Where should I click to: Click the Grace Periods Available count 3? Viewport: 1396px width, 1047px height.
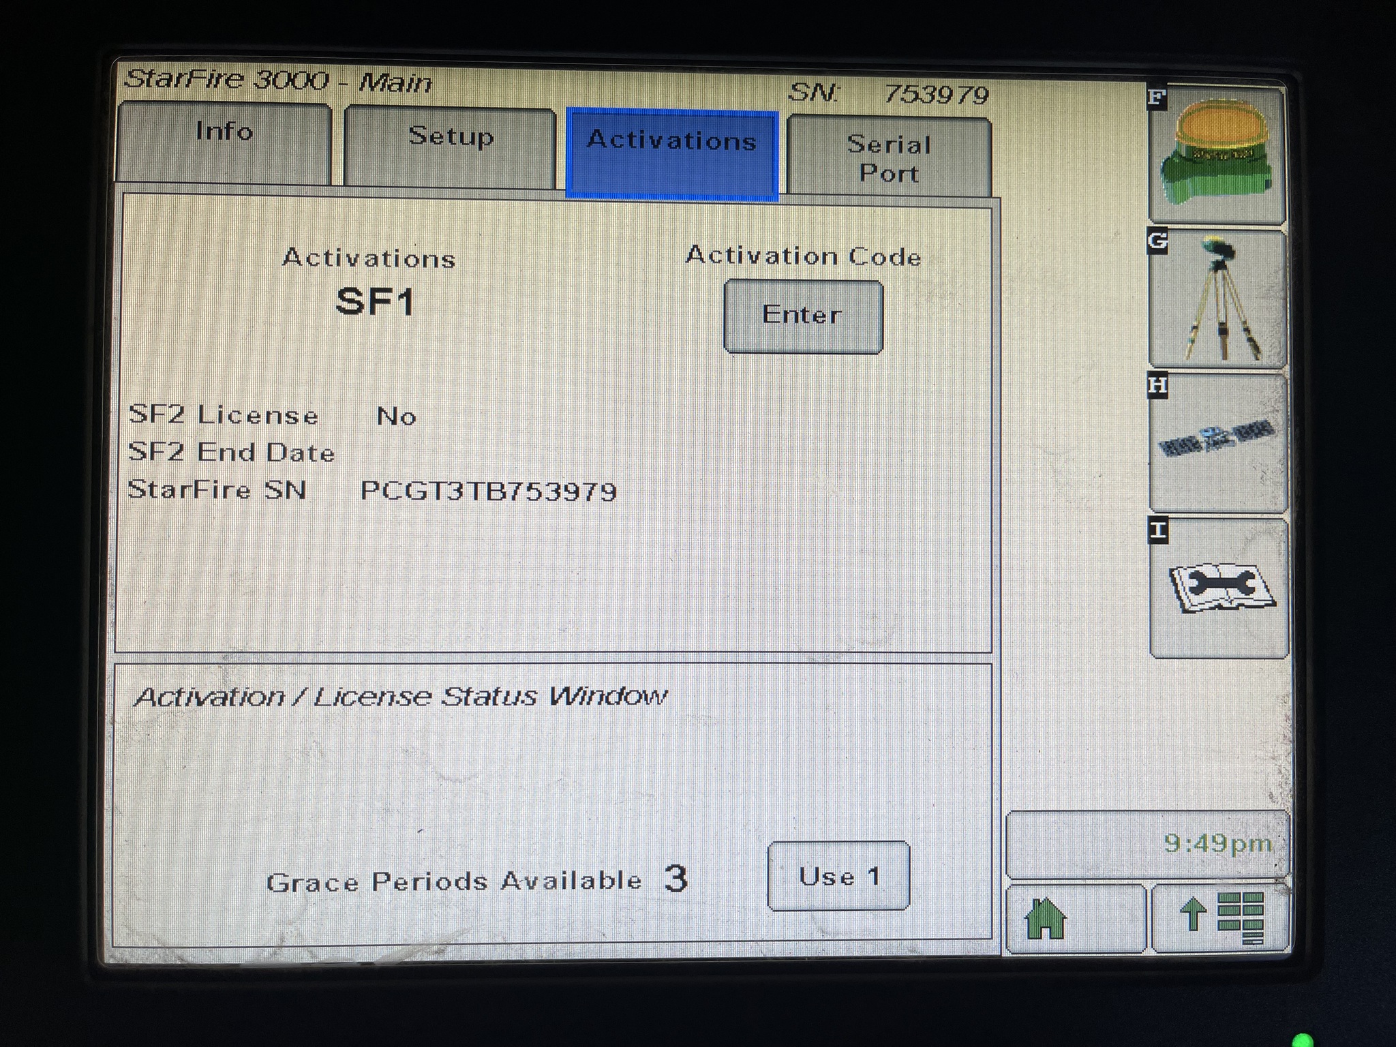coord(676,879)
